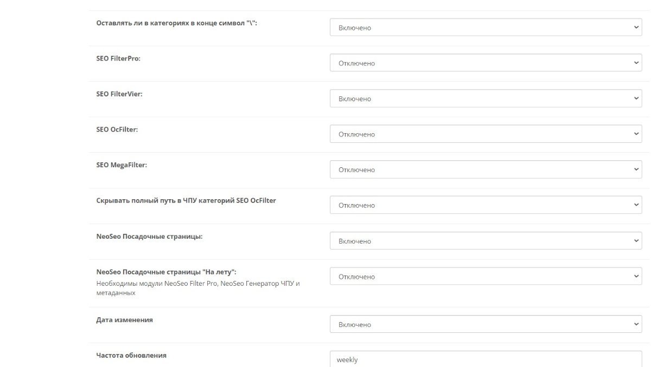
Task: Click the "Дата изменения" label
Action: tap(125, 320)
